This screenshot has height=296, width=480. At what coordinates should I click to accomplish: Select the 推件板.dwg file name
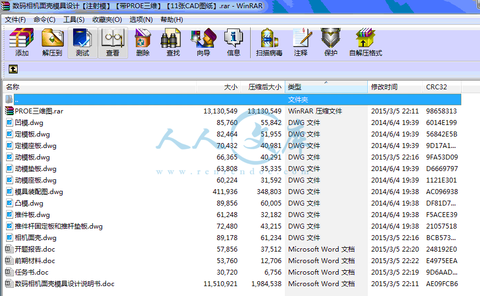[x=32, y=214]
